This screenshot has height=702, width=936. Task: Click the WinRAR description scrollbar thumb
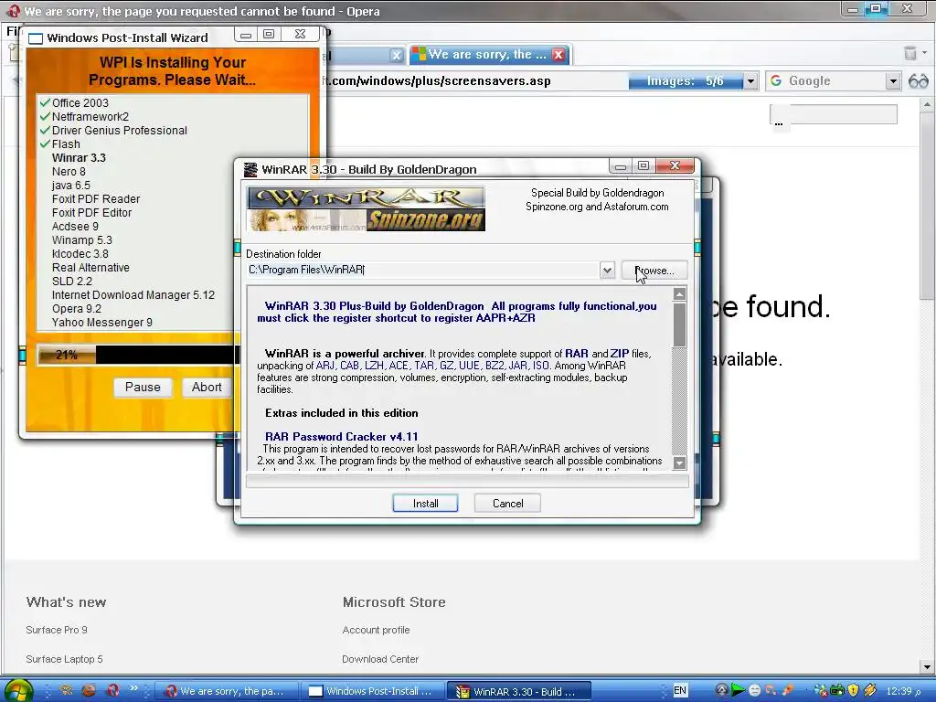679,324
